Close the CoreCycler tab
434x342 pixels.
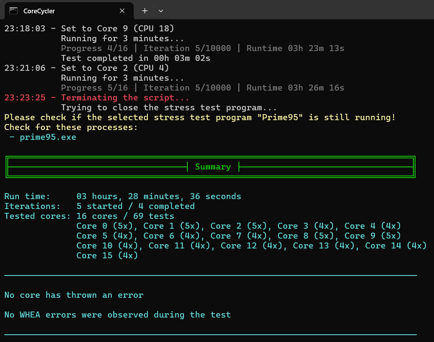[122, 11]
